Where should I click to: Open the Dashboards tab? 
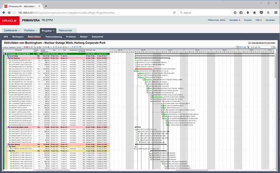pos(12,31)
